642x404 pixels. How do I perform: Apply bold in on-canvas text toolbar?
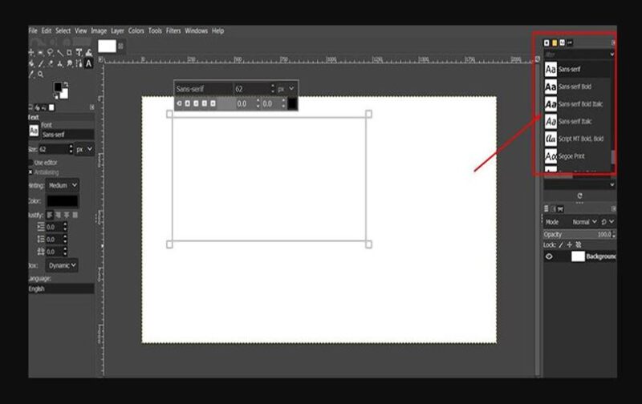(188, 103)
